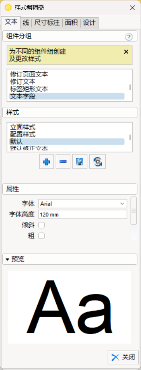Switch to the 尺寸标注 tab

[47, 23]
